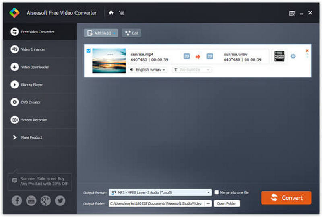Image resolution: width=322 pixels, height=217 pixels.
Task: Click the source 2D mode icon
Action: coord(186,56)
